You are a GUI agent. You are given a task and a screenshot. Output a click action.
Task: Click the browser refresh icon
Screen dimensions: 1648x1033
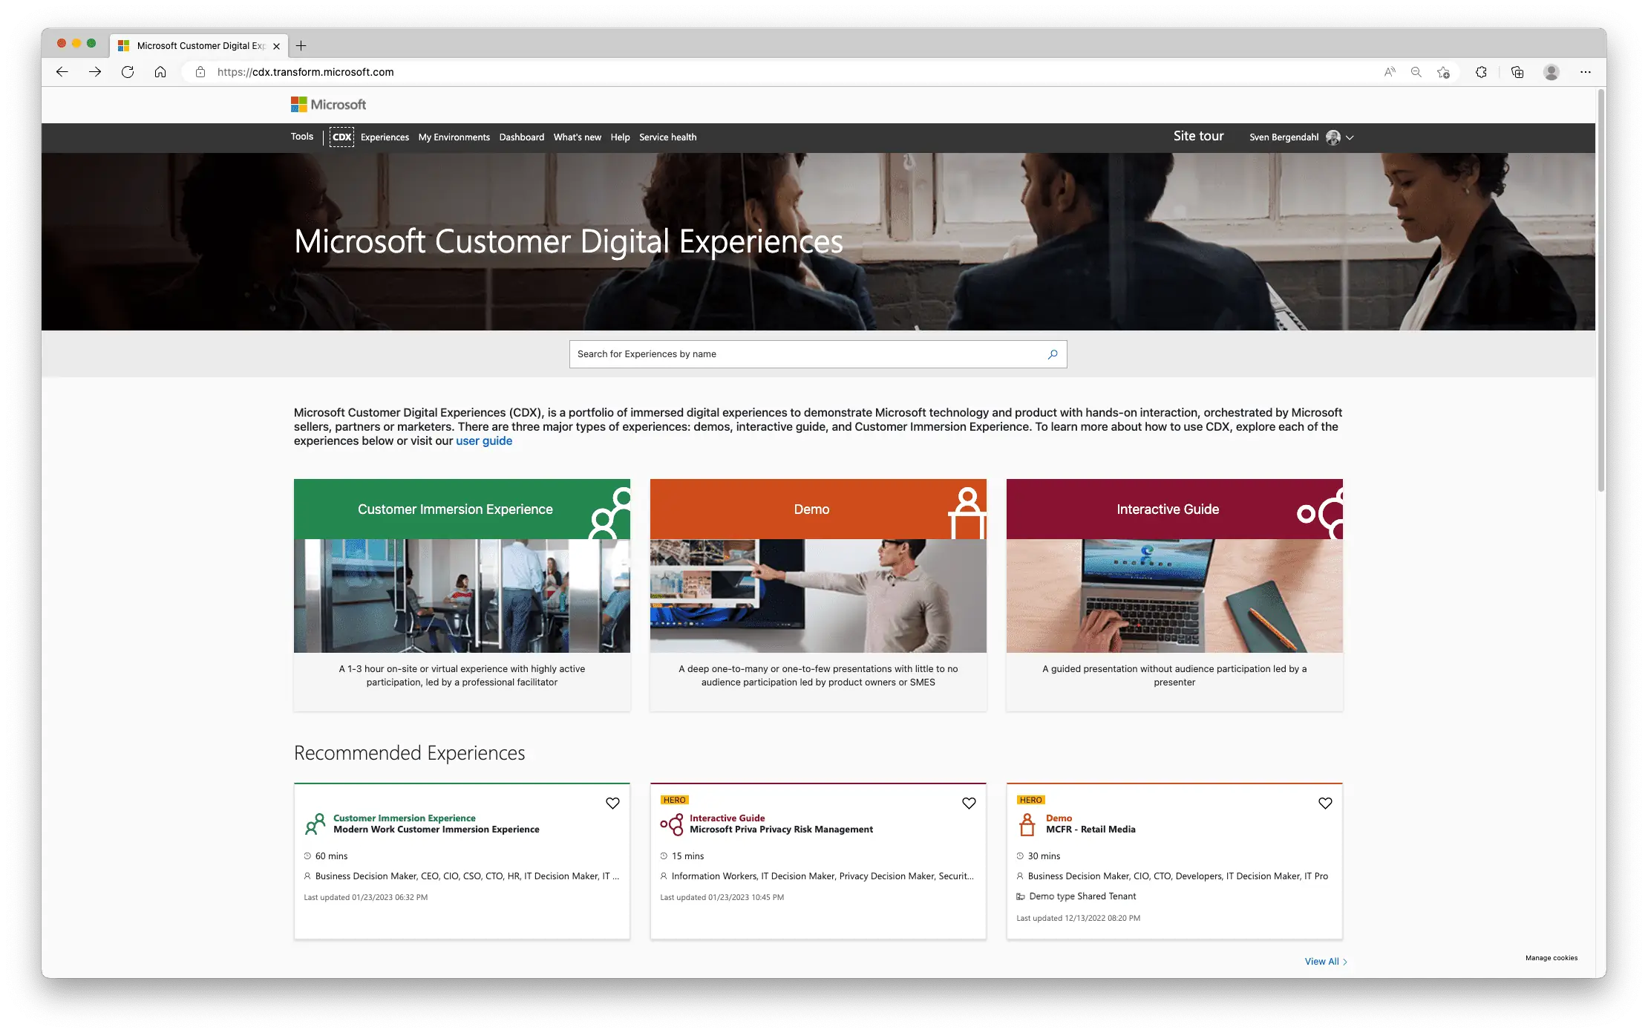pos(128,72)
